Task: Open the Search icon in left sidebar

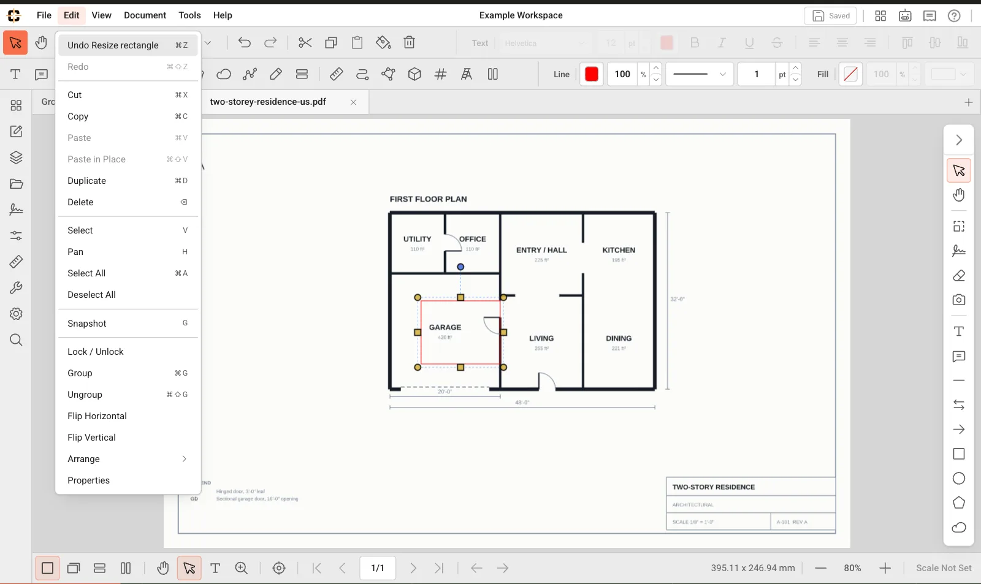Action: point(16,340)
